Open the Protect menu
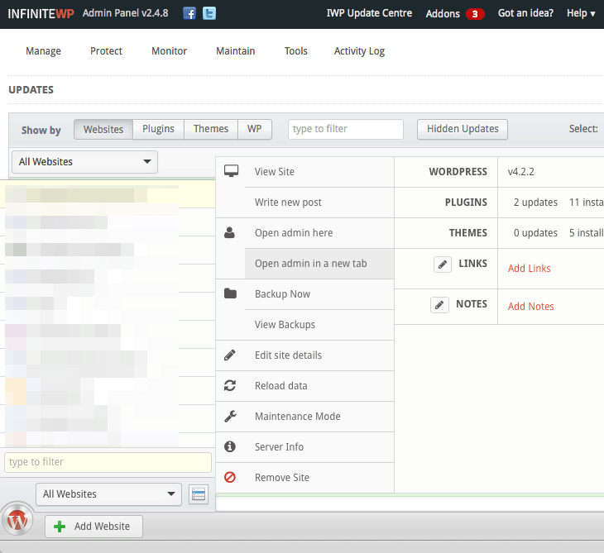 pos(106,50)
